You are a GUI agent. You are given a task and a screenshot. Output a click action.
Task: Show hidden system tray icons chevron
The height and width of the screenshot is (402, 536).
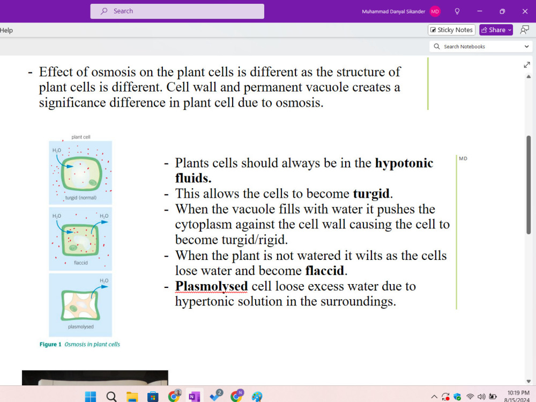tap(434, 397)
